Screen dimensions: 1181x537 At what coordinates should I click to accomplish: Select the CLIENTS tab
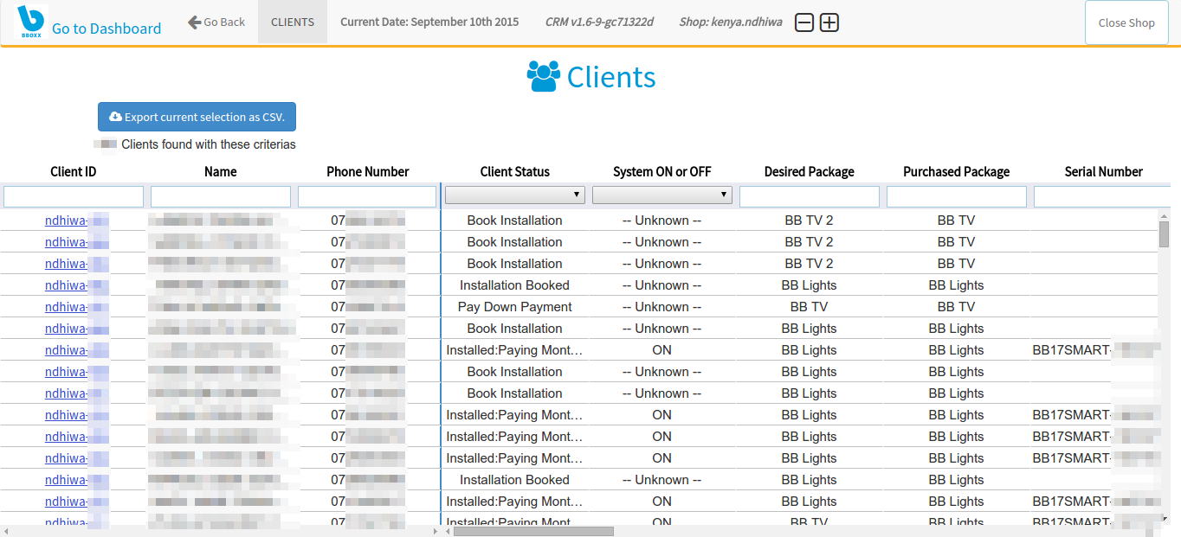tap(293, 22)
